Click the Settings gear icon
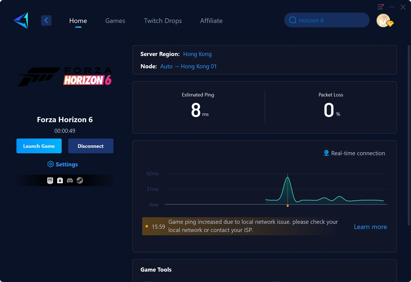This screenshot has height=282, width=411. click(50, 164)
